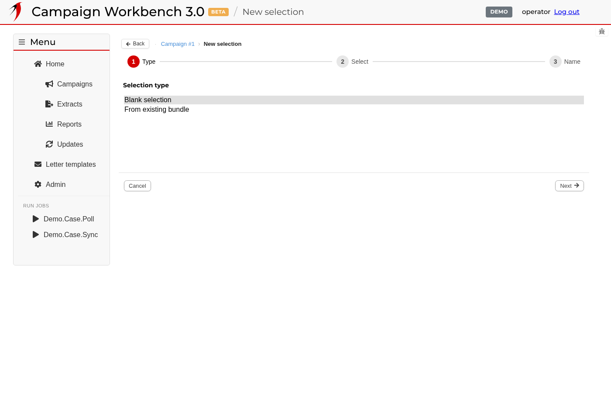The width and height of the screenshot is (611, 393).
Task: Open Letter templates in the sidebar
Action: tap(71, 164)
